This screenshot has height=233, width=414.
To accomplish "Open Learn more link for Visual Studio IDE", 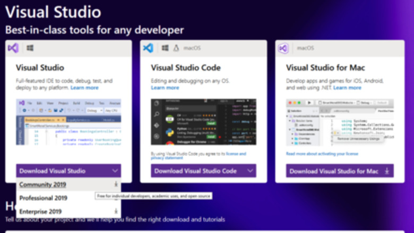I will [84, 88].
